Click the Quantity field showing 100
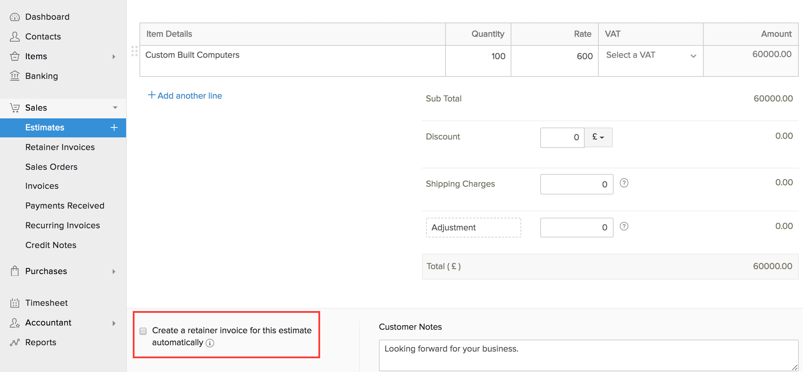 point(478,61)
